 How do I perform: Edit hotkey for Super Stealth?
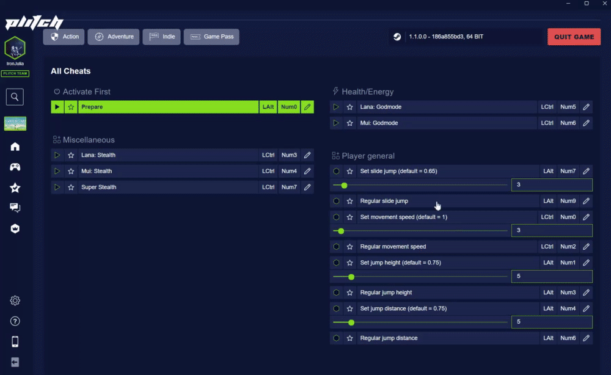(x=307, y=187)
